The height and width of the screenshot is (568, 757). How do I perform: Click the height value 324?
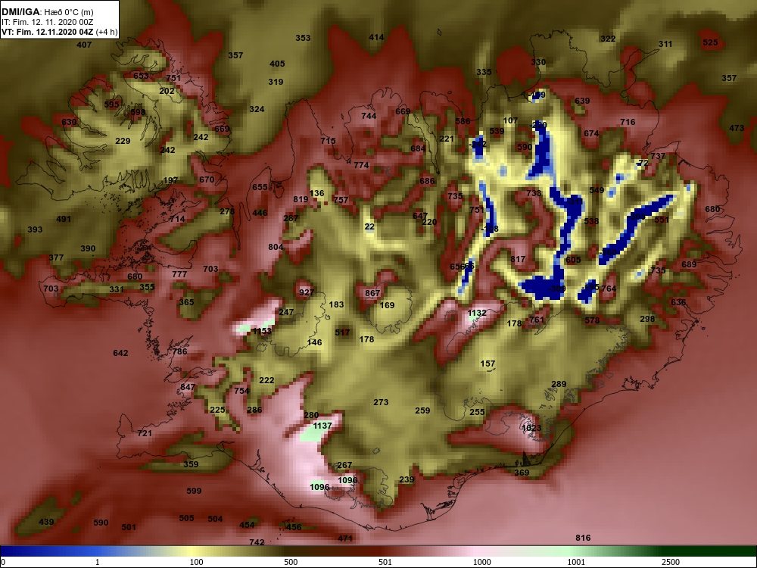click(x=257, y=109)
